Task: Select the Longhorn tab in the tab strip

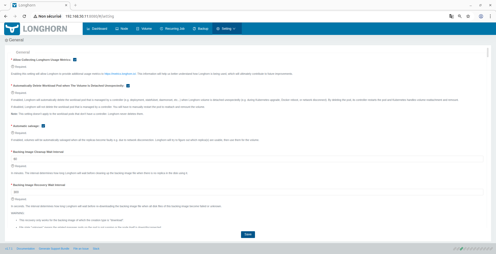Action: [40, 5]
